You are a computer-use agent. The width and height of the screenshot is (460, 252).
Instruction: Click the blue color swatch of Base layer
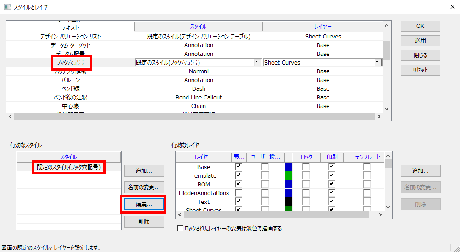pos(289,167)
